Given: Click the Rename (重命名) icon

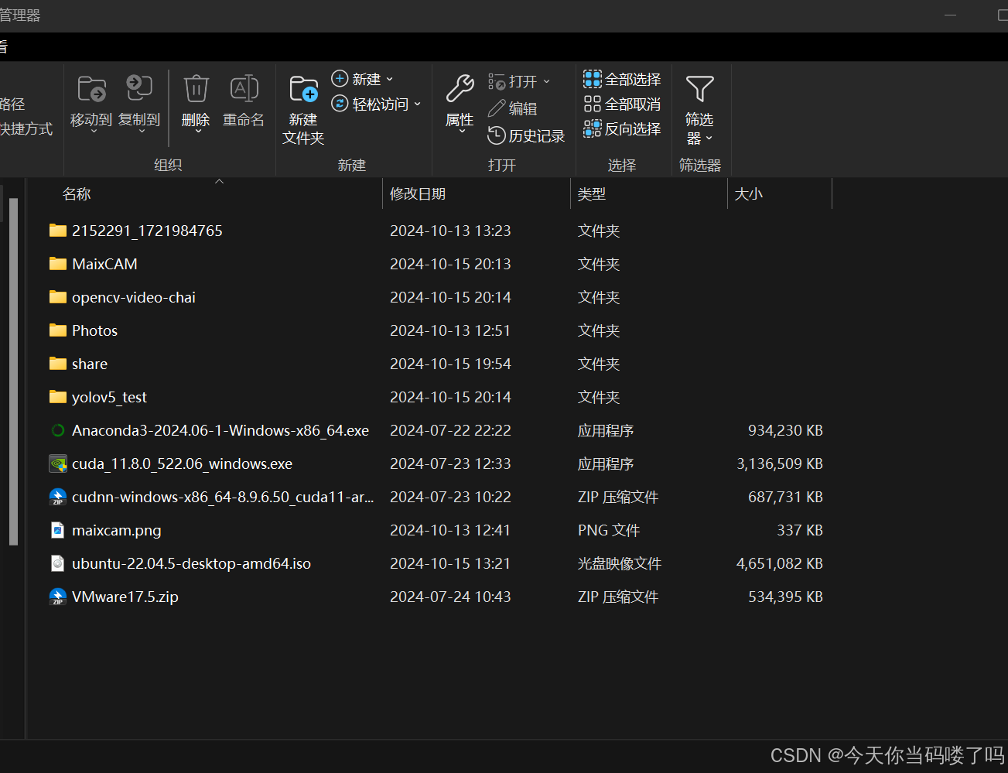Looking at the screenshot, I should point(244,89).
